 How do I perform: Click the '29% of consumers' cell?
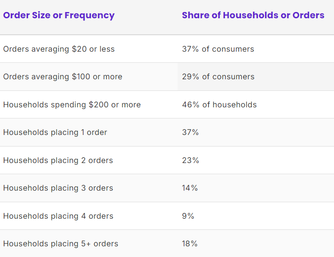point(218,77)
